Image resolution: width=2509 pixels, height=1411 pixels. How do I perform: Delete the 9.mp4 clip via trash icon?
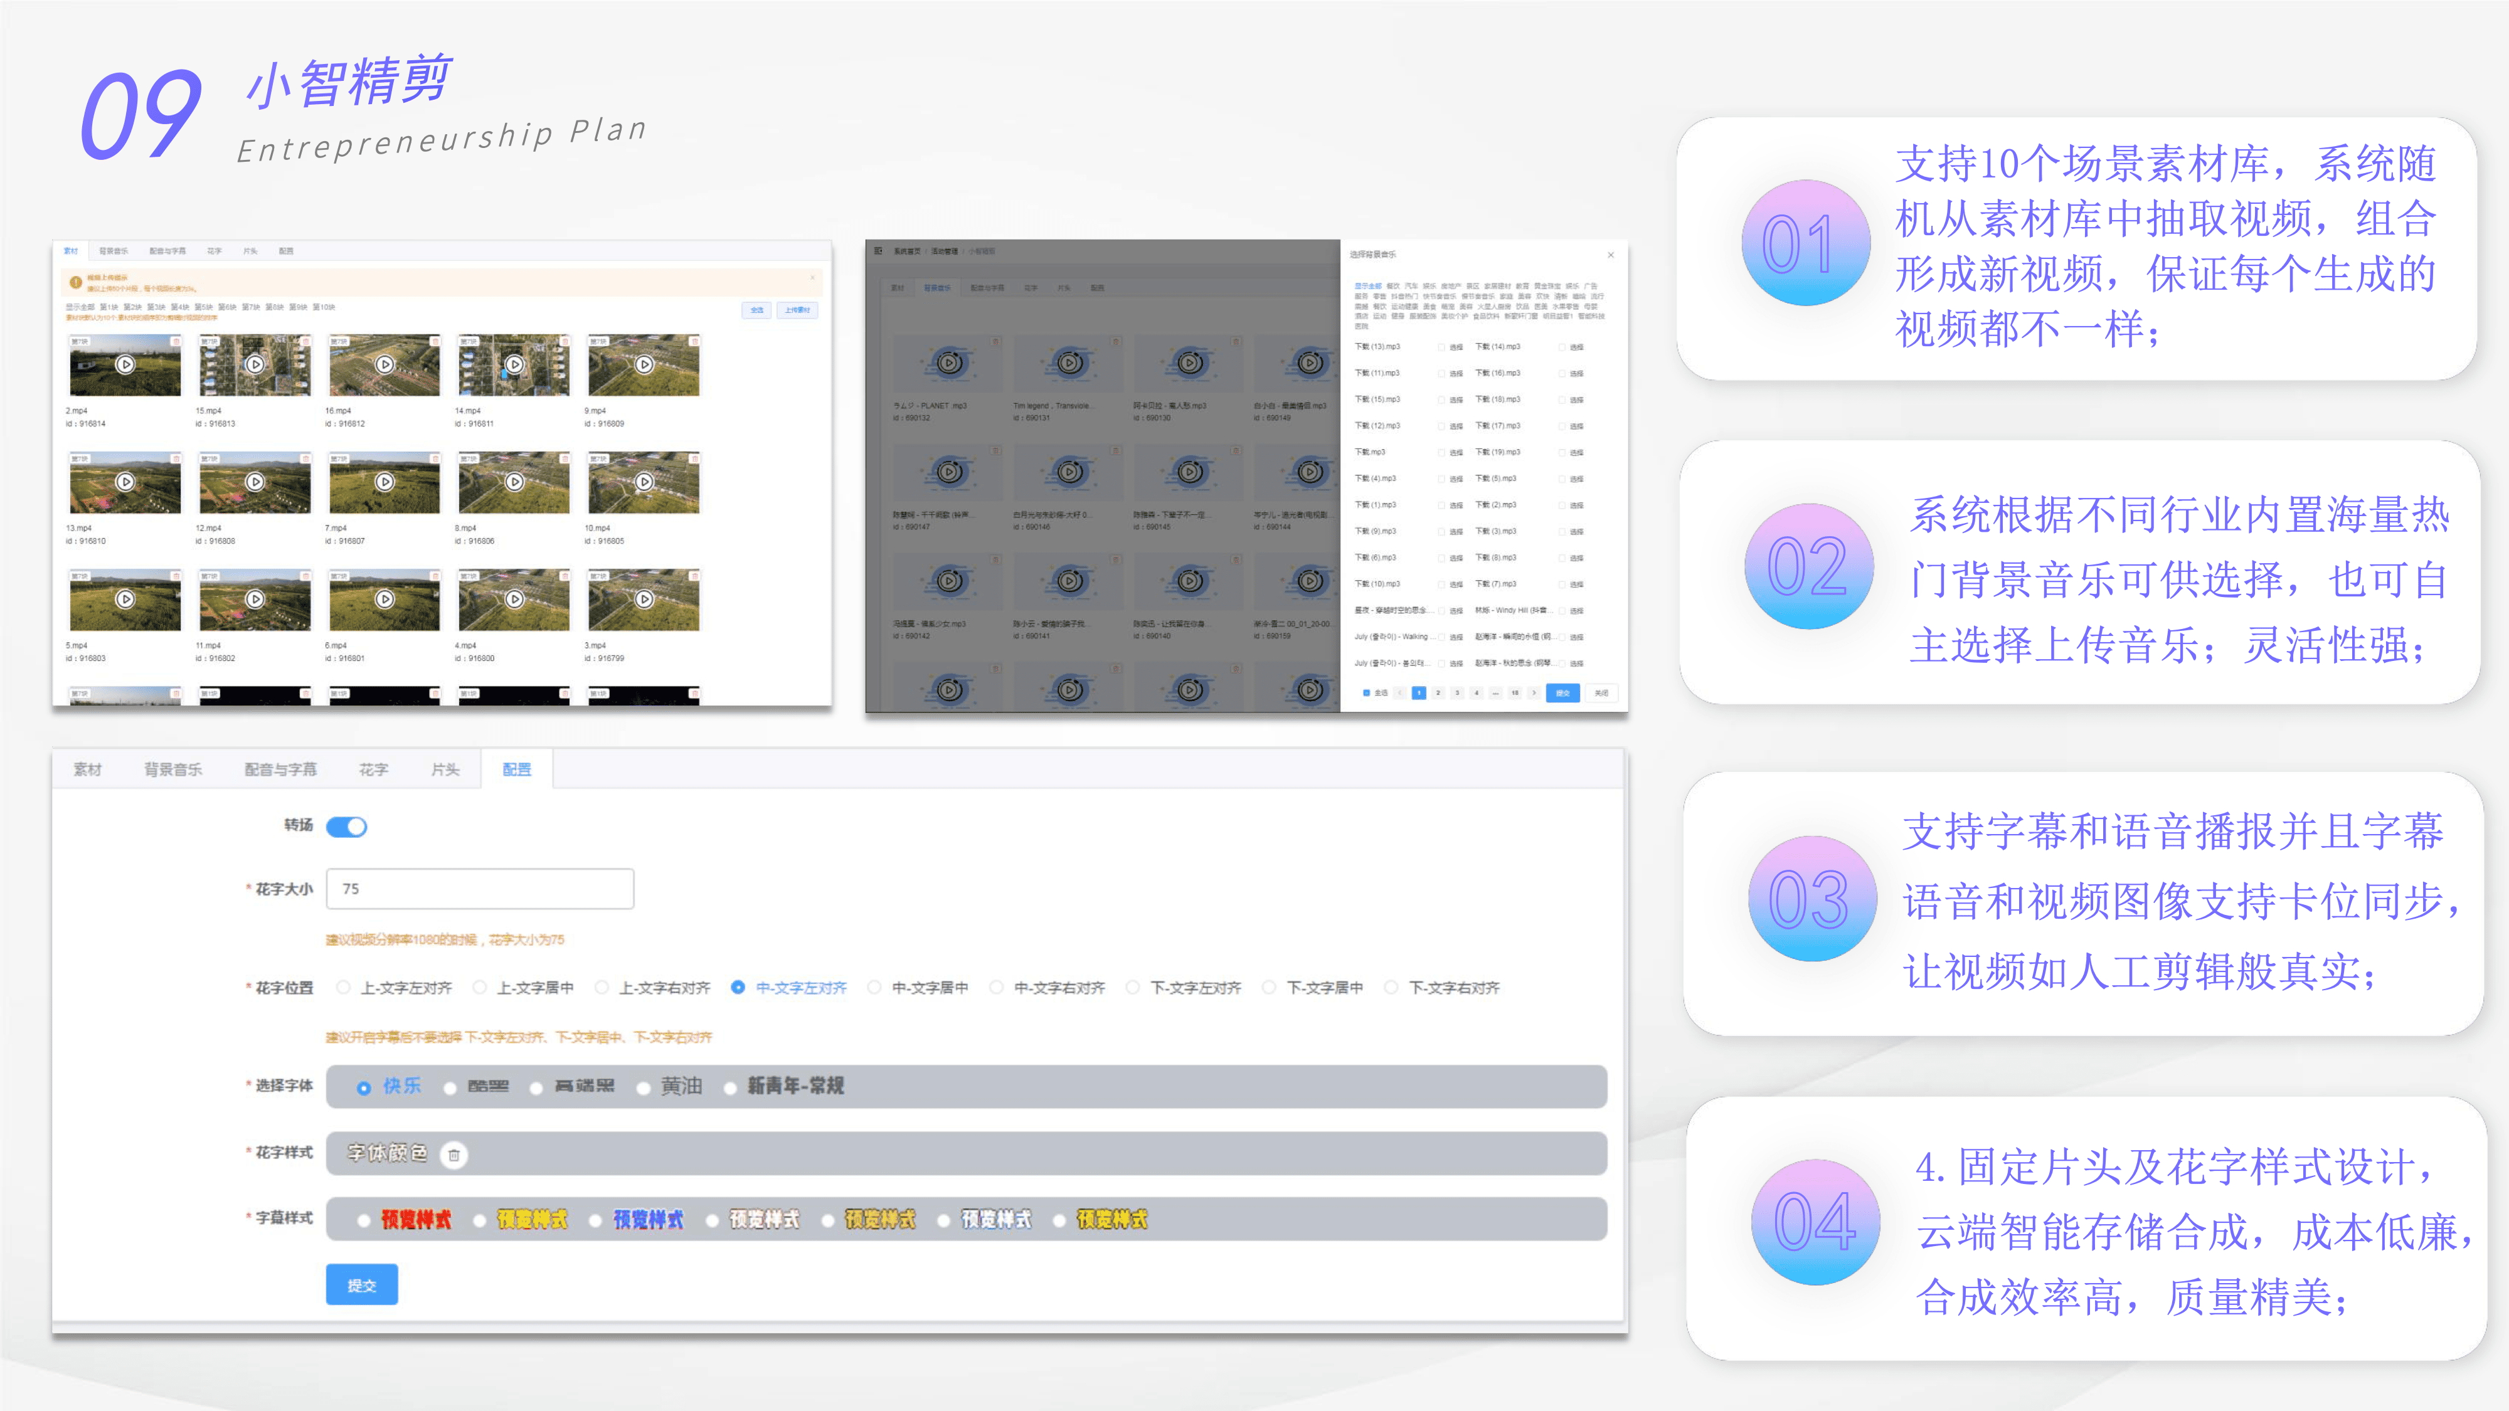coord(694,342)
